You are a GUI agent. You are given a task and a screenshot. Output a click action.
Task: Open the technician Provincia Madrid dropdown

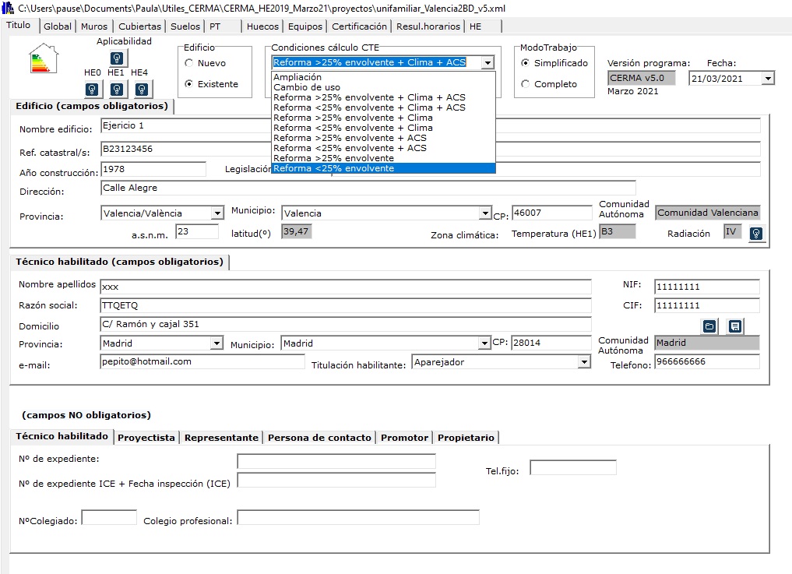click(216, 343)
